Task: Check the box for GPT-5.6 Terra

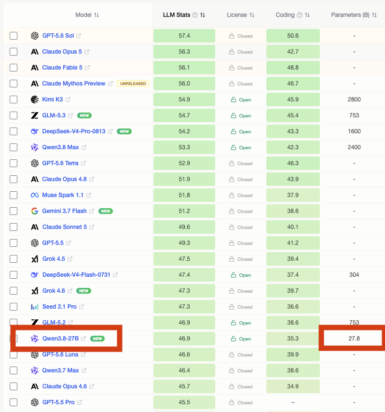Action: [x=14, y=163]
